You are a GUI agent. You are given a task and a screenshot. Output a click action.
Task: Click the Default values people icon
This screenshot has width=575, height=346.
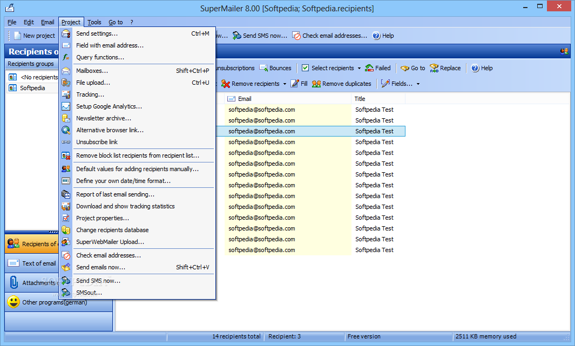tap(66, 169)
